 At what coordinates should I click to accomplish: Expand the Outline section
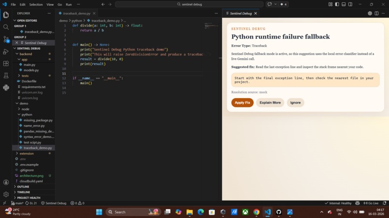(x=23, y=187)
